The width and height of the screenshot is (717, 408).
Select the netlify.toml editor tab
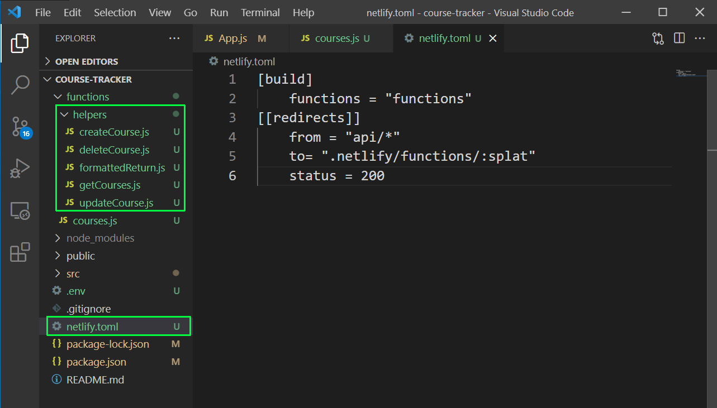coord(449,39)
